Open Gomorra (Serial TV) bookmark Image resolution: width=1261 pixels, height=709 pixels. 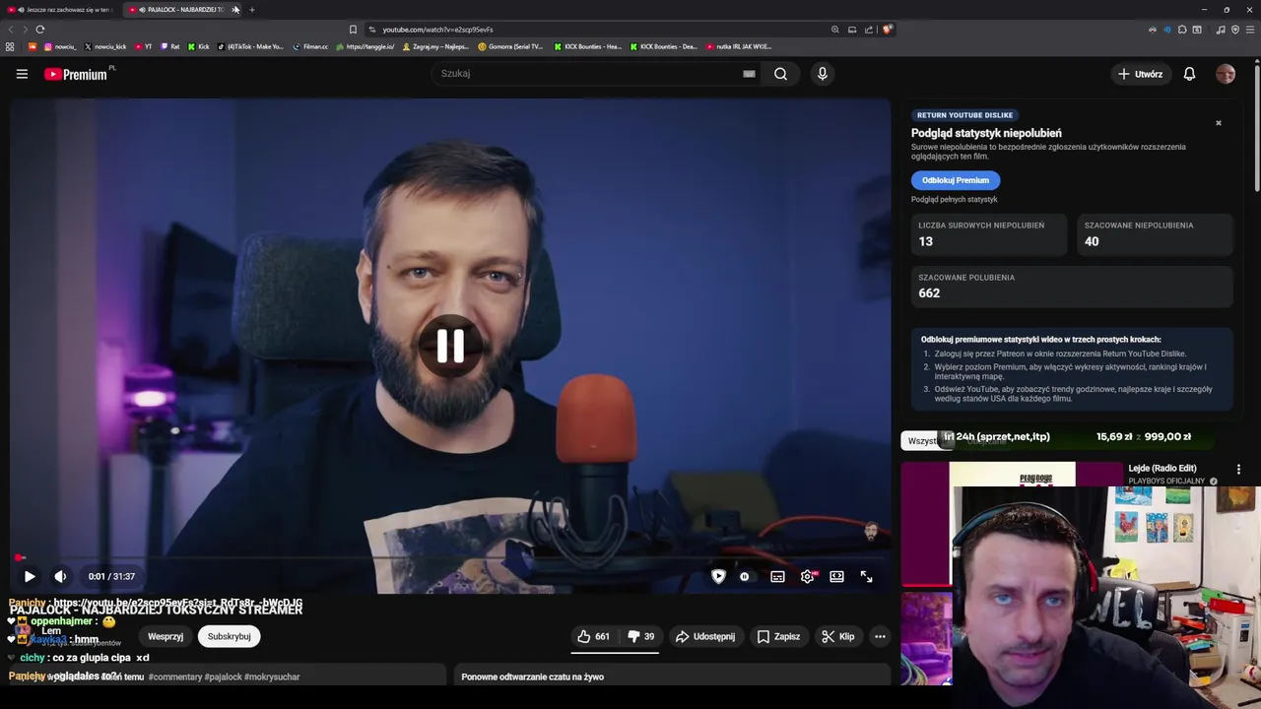coord(510,46)
